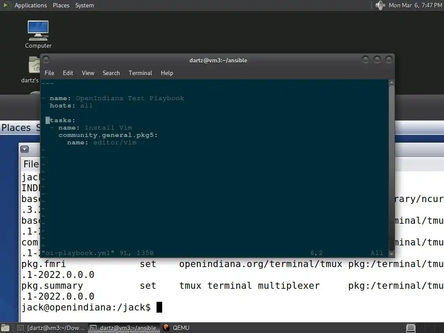The width and height of the screenshot is (444, 333).
Task: Click the 'hosts: all' line in vim
Action: (x=71, y=106)
